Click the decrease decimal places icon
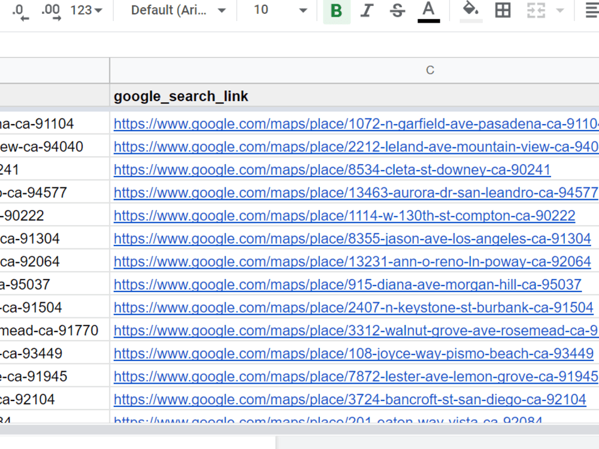Viewport: 599px width, 449px height. (20, 11)
